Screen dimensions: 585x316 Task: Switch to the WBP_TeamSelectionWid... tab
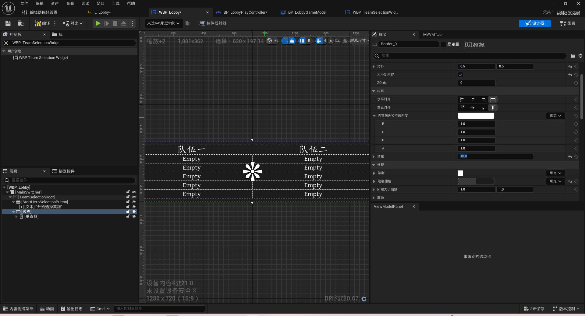click(375, 12)
